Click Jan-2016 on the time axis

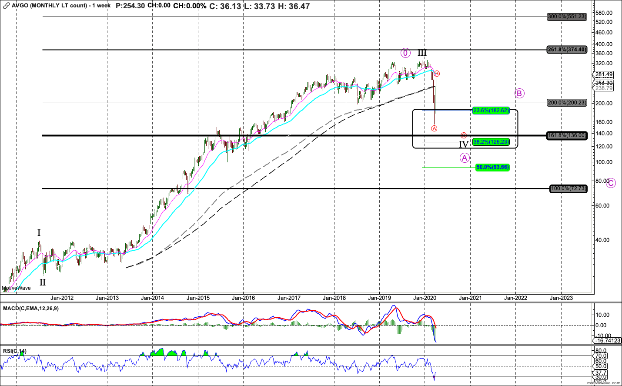(243, 298)
